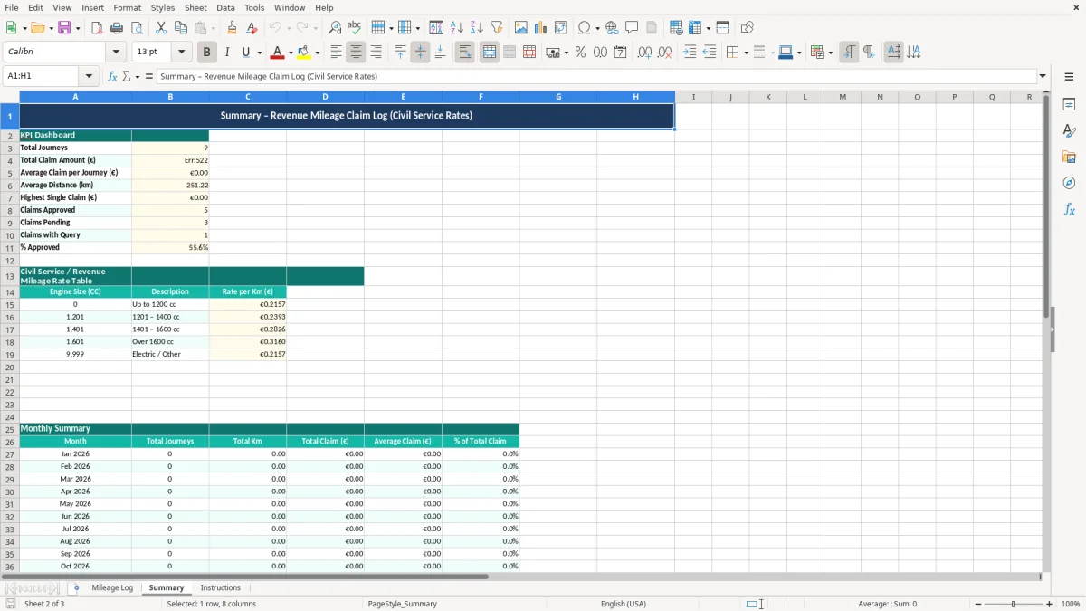Switch to Instructions sheet tab
This screenshot has height=611, width=1086.
pyautogui.click(x=221, y=588)
